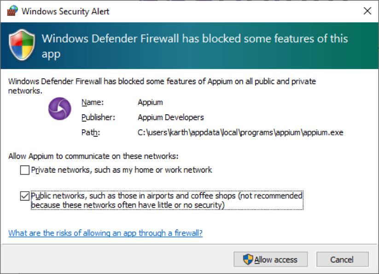Screen dimensions: 379x274
Task: Click the blocked features header banner text
Action: coord(195,46)
